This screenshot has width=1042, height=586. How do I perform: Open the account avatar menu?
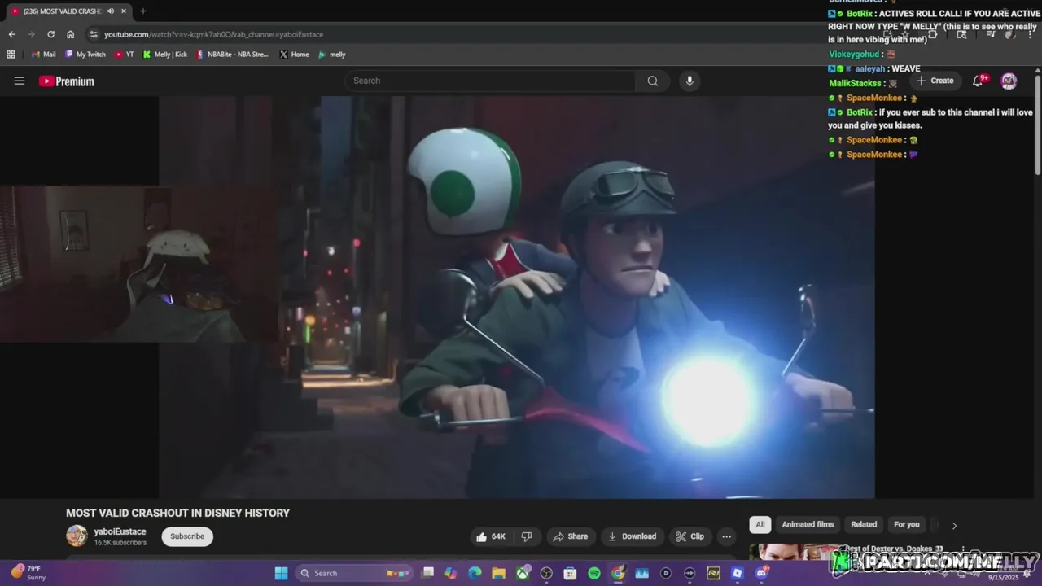pyautogui.click(x=1009, y=81)
